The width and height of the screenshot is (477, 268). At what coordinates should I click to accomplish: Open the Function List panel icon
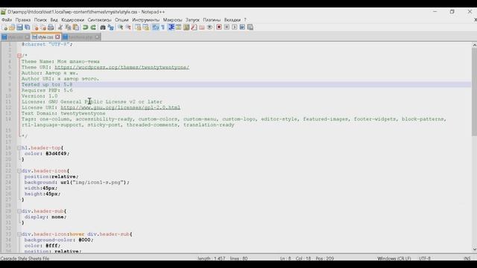click(x=194, y=28)
